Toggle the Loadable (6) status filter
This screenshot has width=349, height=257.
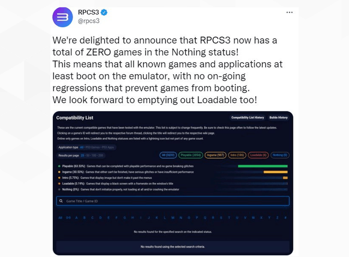258,155
